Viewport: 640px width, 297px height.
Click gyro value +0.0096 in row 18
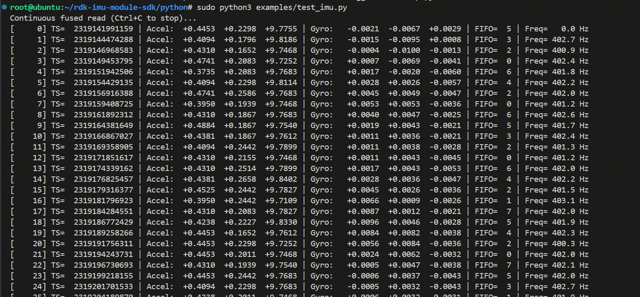(x=363, y=222)
